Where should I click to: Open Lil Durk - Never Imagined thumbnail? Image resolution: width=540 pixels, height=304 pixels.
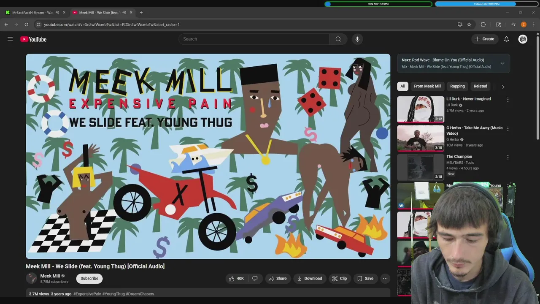[x=421, y=109]
